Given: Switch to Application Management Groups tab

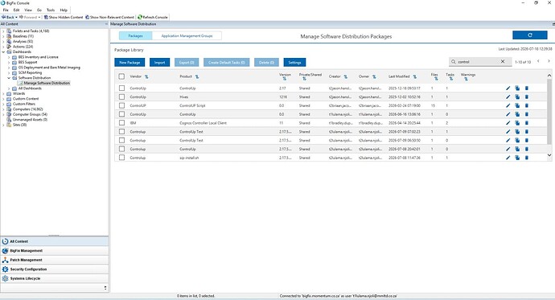Looking at the screenshot, I should tap(187, 35).
